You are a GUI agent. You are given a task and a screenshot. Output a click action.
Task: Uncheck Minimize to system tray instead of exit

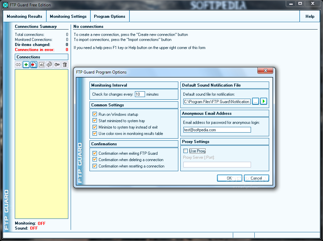click(95, 127)
